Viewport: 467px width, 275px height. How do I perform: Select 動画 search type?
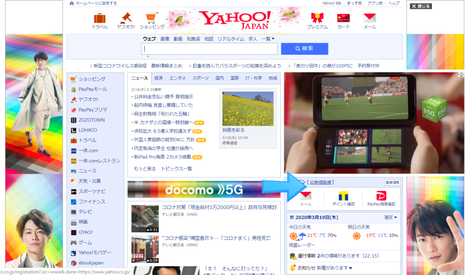pos(178,39)
